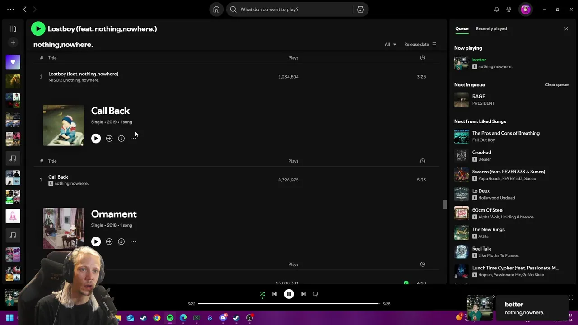Open the user profile avatar
Screen dimensions: 578x325
pyautogui.click(x=526, y=9)
